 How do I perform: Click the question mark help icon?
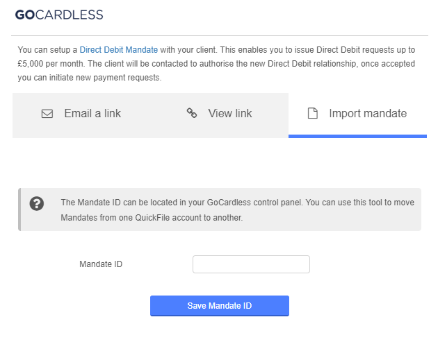point(37,204)
